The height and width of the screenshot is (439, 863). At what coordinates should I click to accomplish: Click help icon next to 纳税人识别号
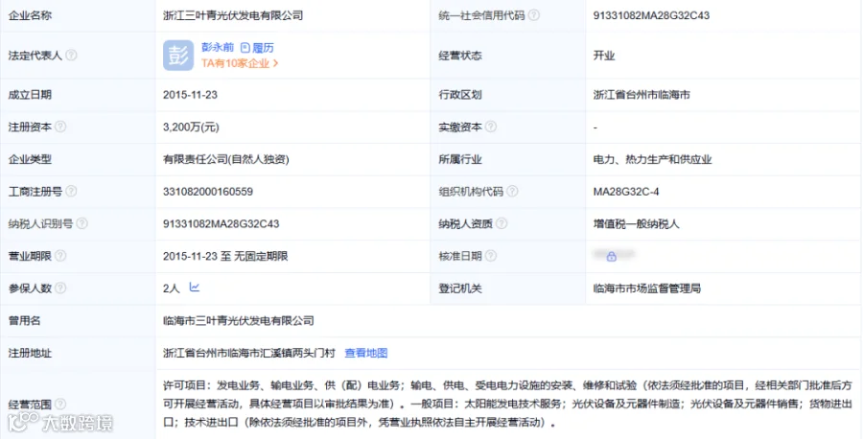[82, 223]
